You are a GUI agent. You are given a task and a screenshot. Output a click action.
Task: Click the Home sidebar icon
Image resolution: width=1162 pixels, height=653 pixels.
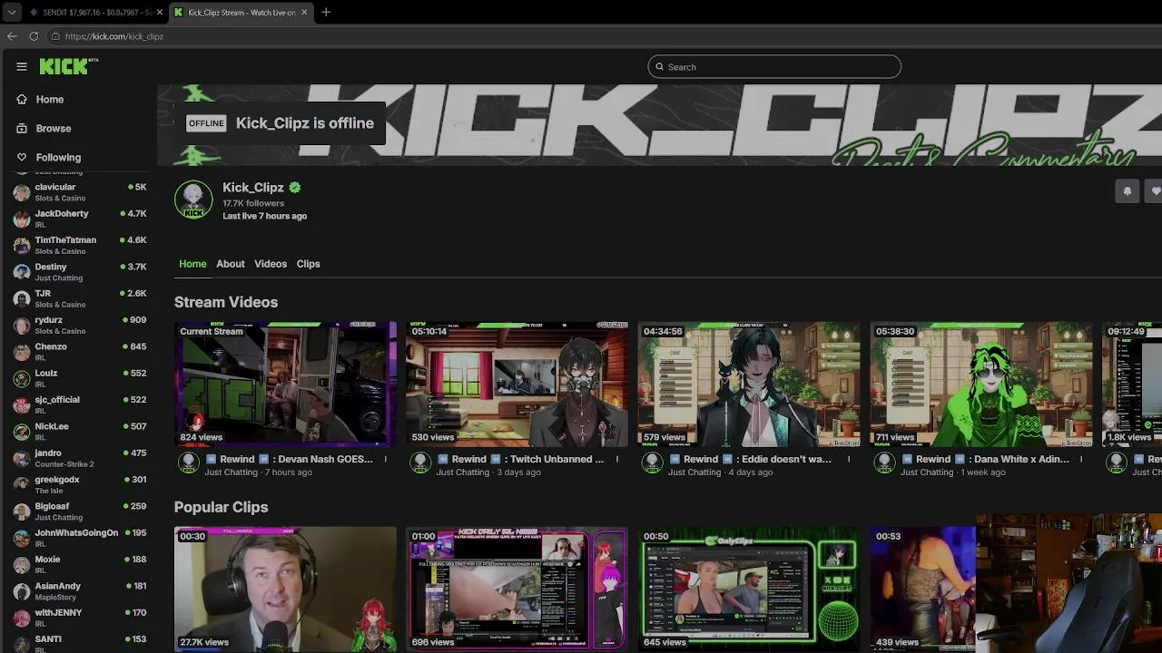(22, 99)
